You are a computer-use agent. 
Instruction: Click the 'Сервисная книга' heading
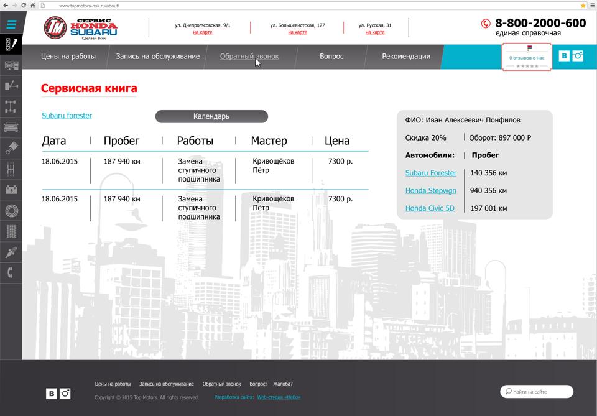(x=89, y=88)
